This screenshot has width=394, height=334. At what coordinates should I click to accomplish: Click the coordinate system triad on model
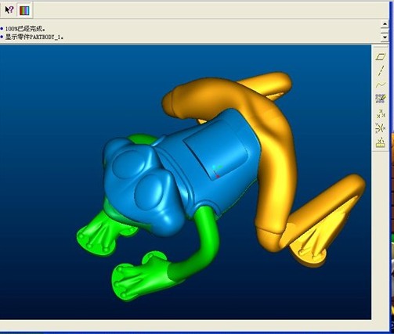tap(216, 171)
